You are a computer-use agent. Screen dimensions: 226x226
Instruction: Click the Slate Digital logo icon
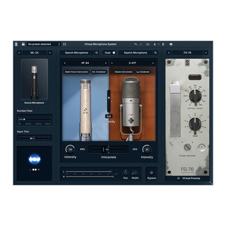coord(16,44)
